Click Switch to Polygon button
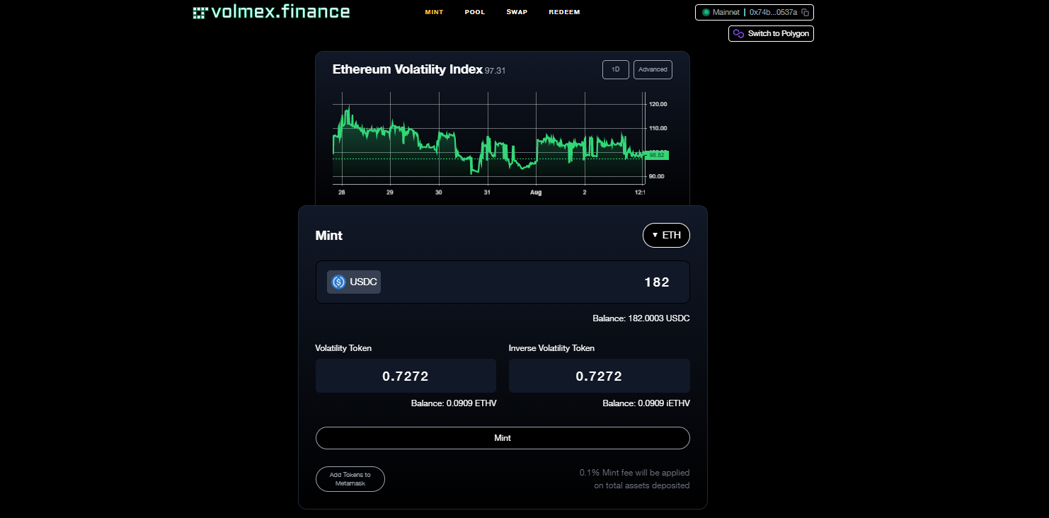Screen dimensions: 1049x518 771,33
